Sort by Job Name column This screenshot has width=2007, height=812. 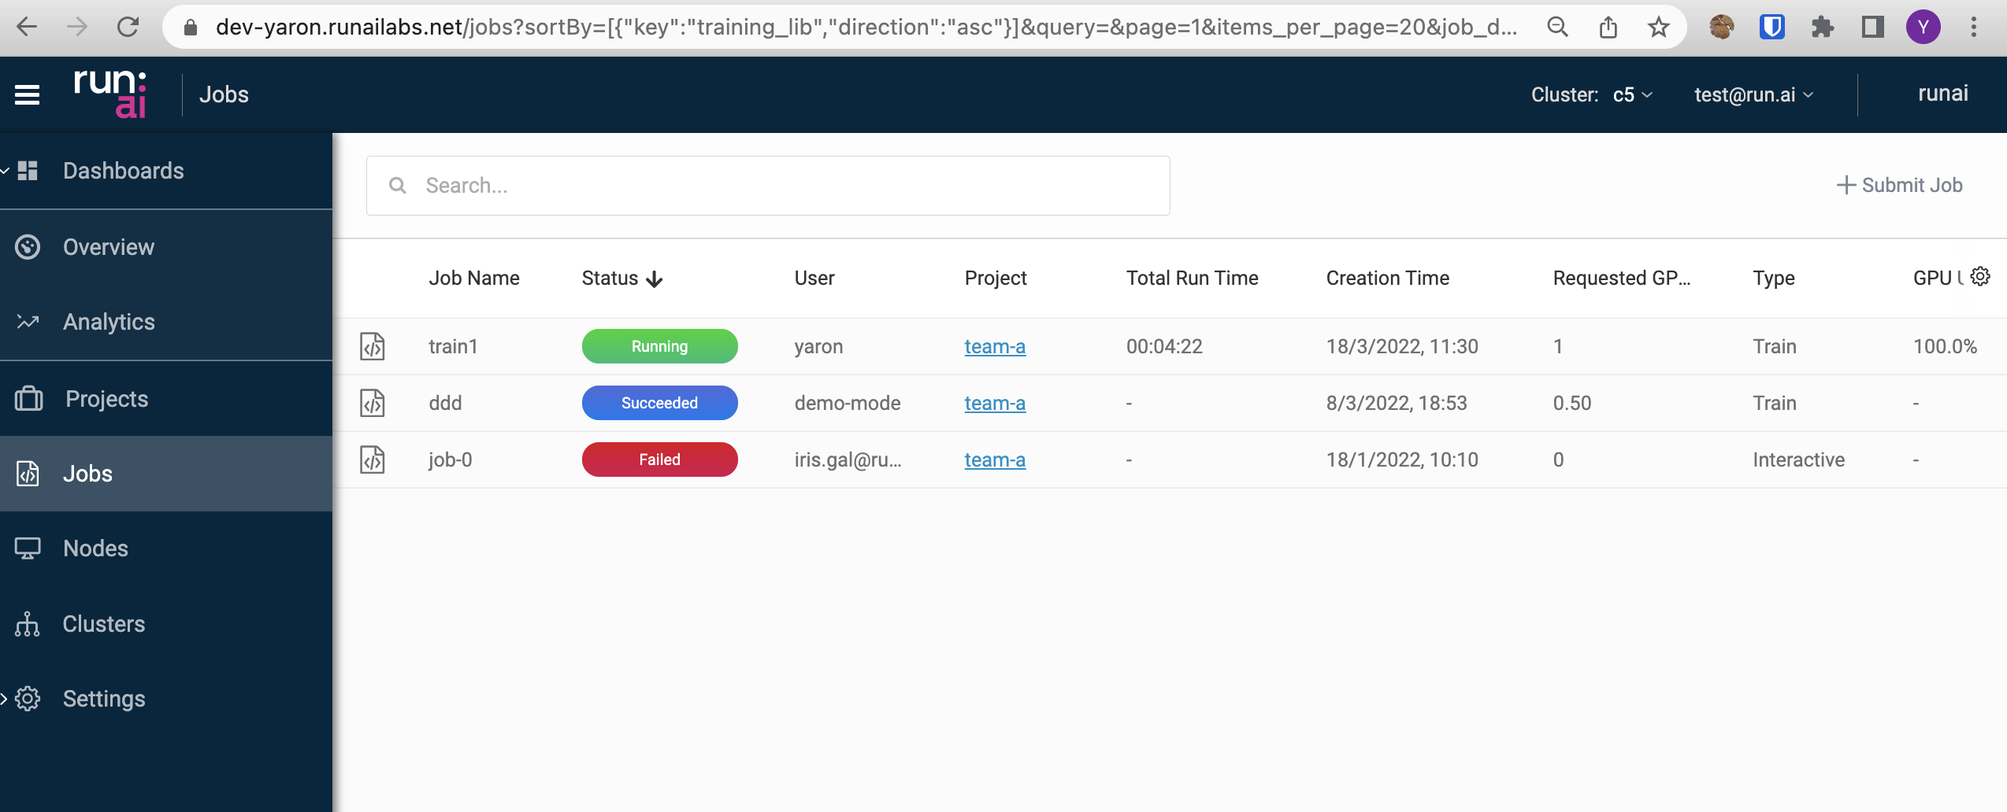[474, 278]
